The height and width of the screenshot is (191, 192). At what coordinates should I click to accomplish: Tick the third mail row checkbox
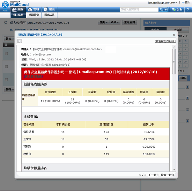[x=6, y=80]
